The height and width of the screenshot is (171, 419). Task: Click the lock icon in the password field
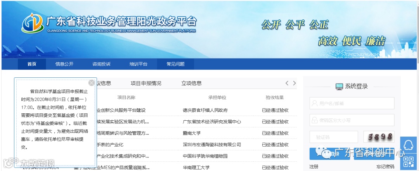315,120
